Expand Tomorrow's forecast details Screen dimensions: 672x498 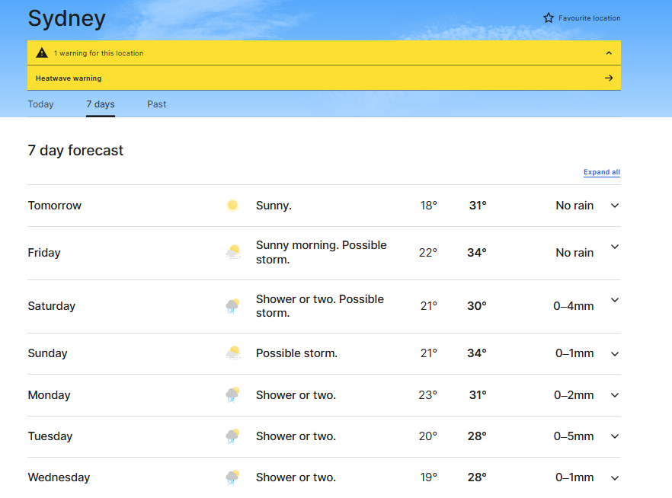coord(615,206)
